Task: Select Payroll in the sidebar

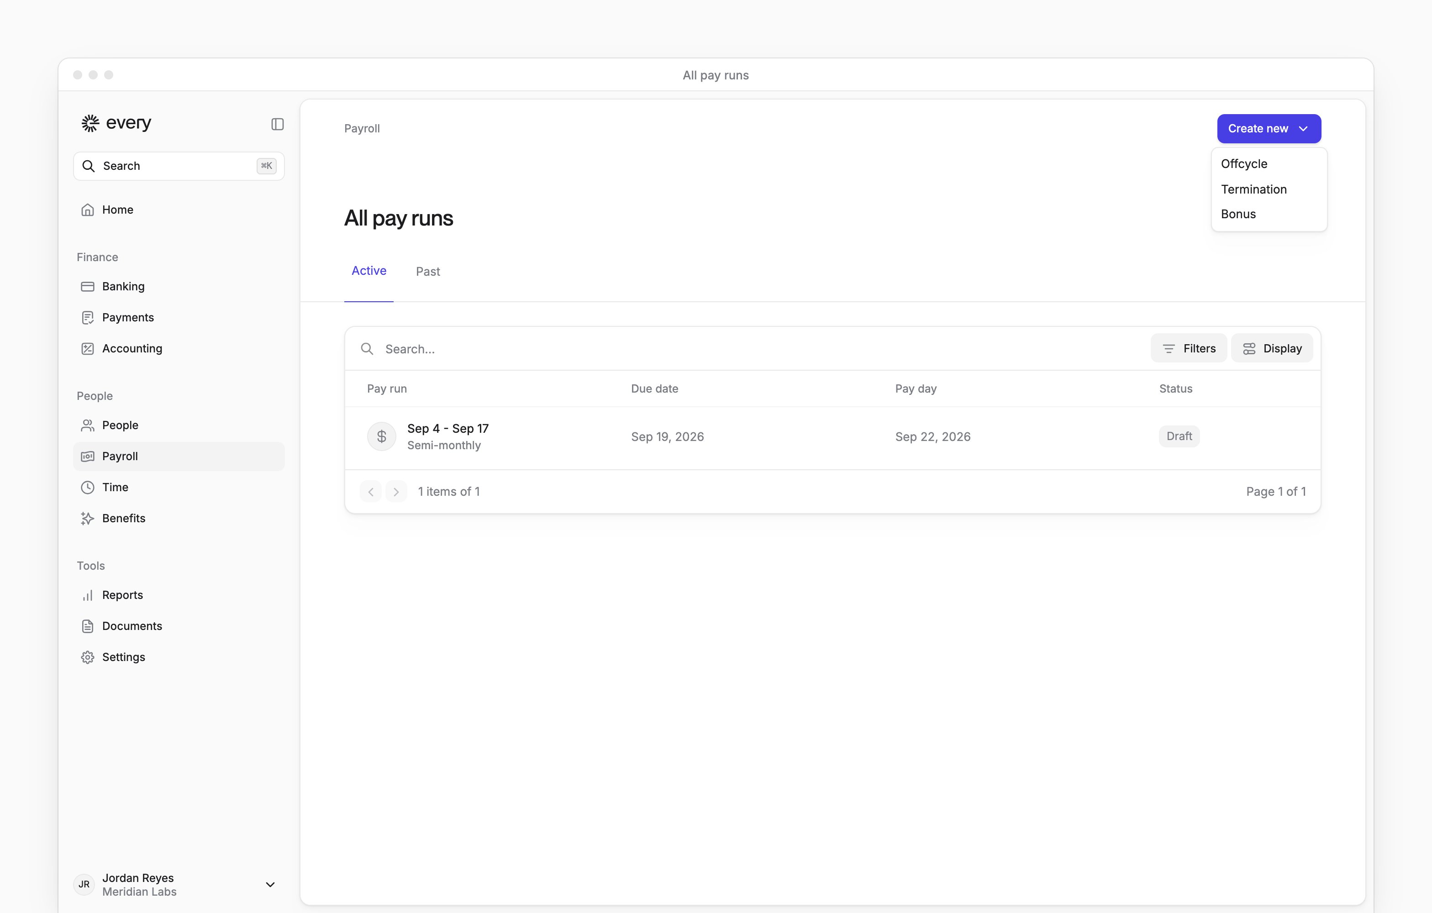Action: tap(179, 456)
